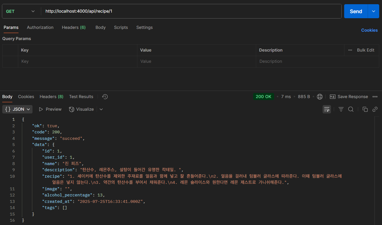The width and height of the screenshot is (382, 225).
Task: Open the Test Results tab
Action: click(81, 97)
